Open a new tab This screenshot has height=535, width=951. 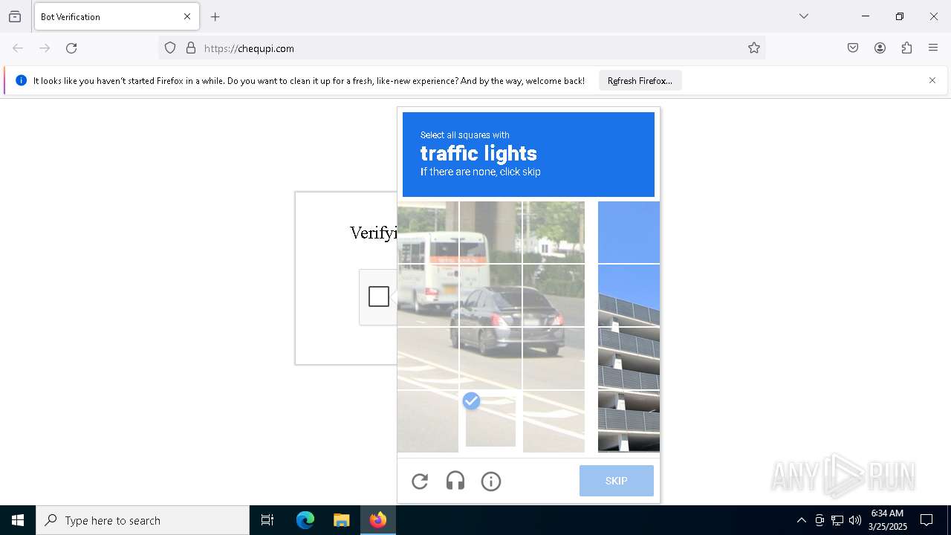click(x=215, y=16)
